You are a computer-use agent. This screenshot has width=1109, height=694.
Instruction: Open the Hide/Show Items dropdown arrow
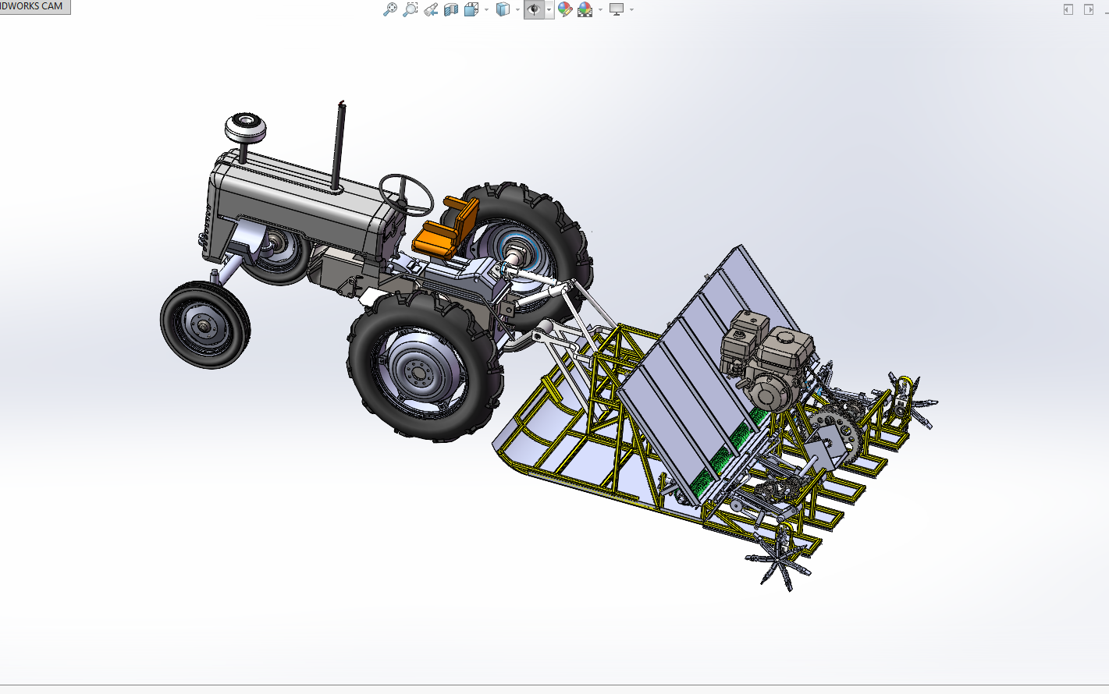point(549,10)
